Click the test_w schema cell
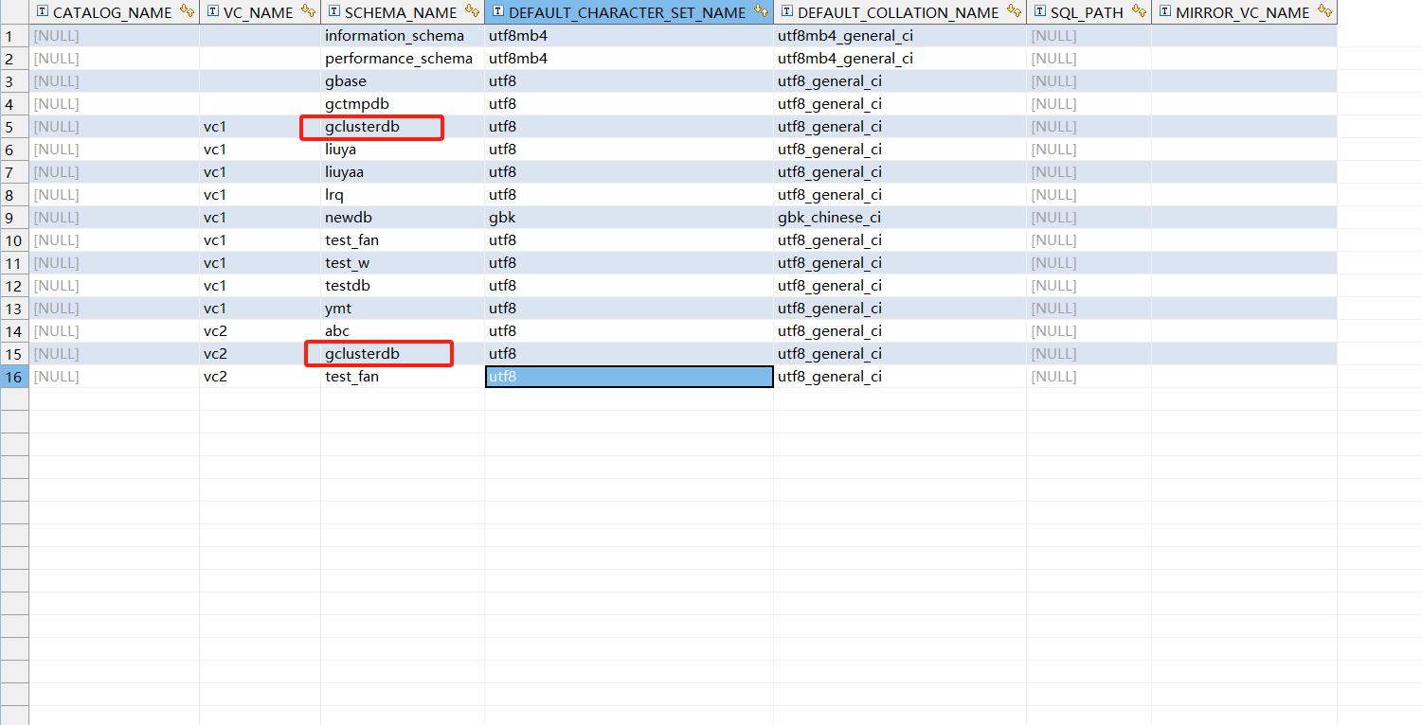 tap(403, 263)
